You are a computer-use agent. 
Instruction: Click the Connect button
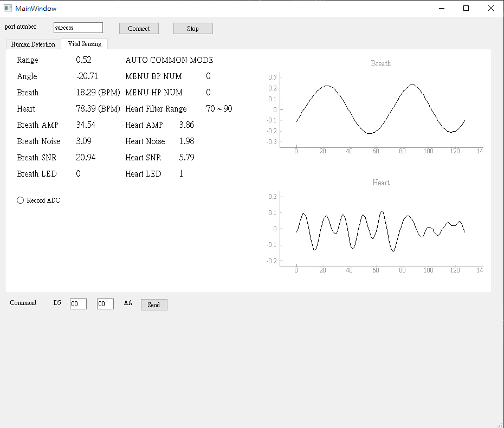pyautogui.click(x=139, y=28)
